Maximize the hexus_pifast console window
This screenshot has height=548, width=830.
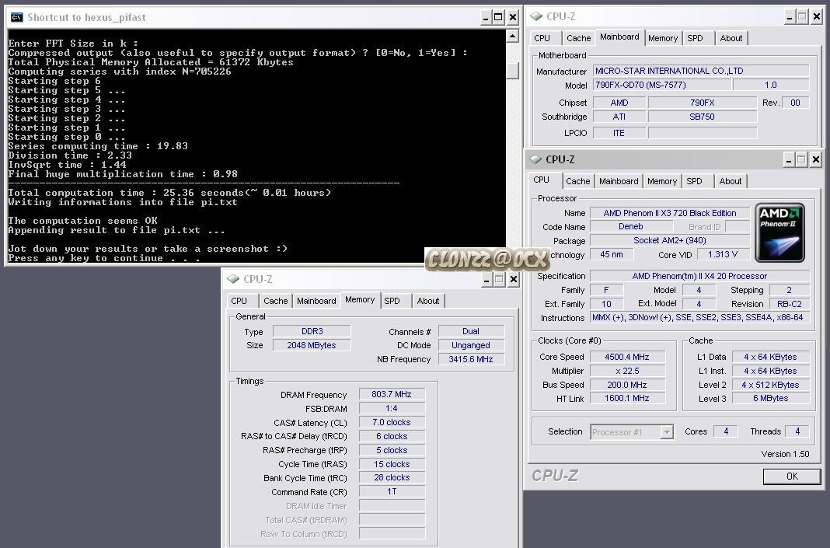click(499, 17)
